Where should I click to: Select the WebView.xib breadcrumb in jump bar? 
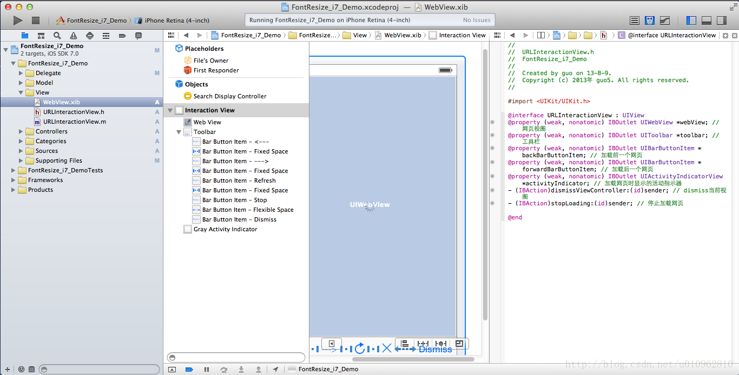(398, 35)
